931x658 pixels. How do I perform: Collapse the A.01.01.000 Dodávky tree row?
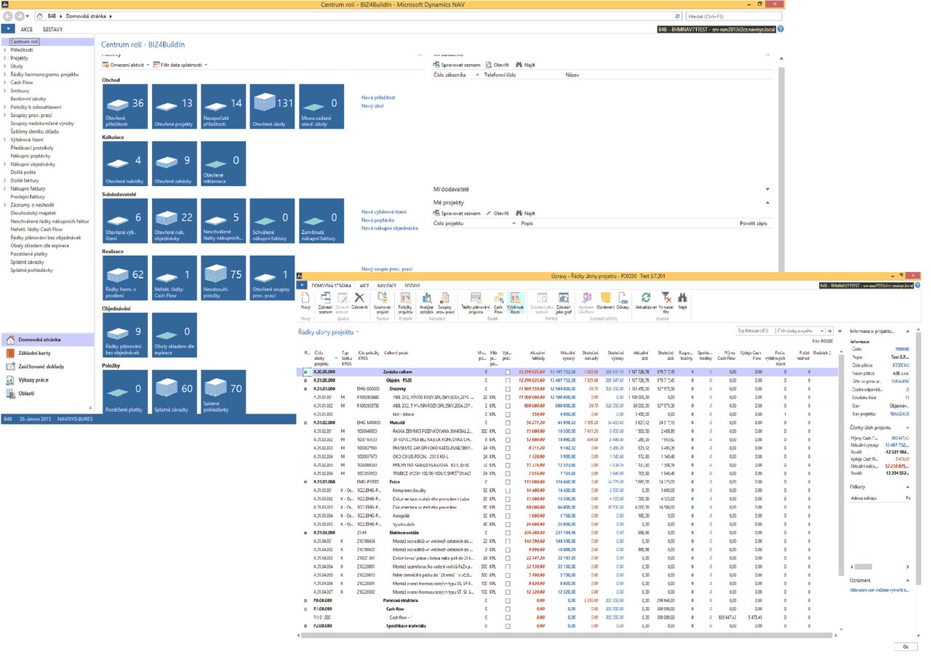coord(306,388)
